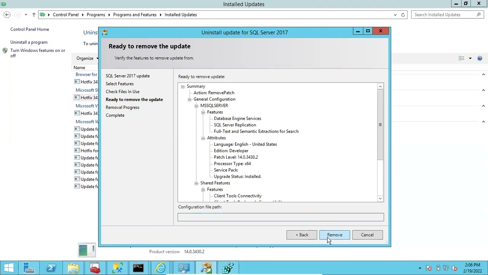Image resolution: width=488 pixels, height=275 pixels.
Task: Click the Up arrow in Installed Updates window
Action: coord(34,15)
